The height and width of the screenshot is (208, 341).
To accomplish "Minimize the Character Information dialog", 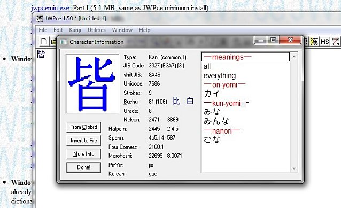I will (261, 40).
